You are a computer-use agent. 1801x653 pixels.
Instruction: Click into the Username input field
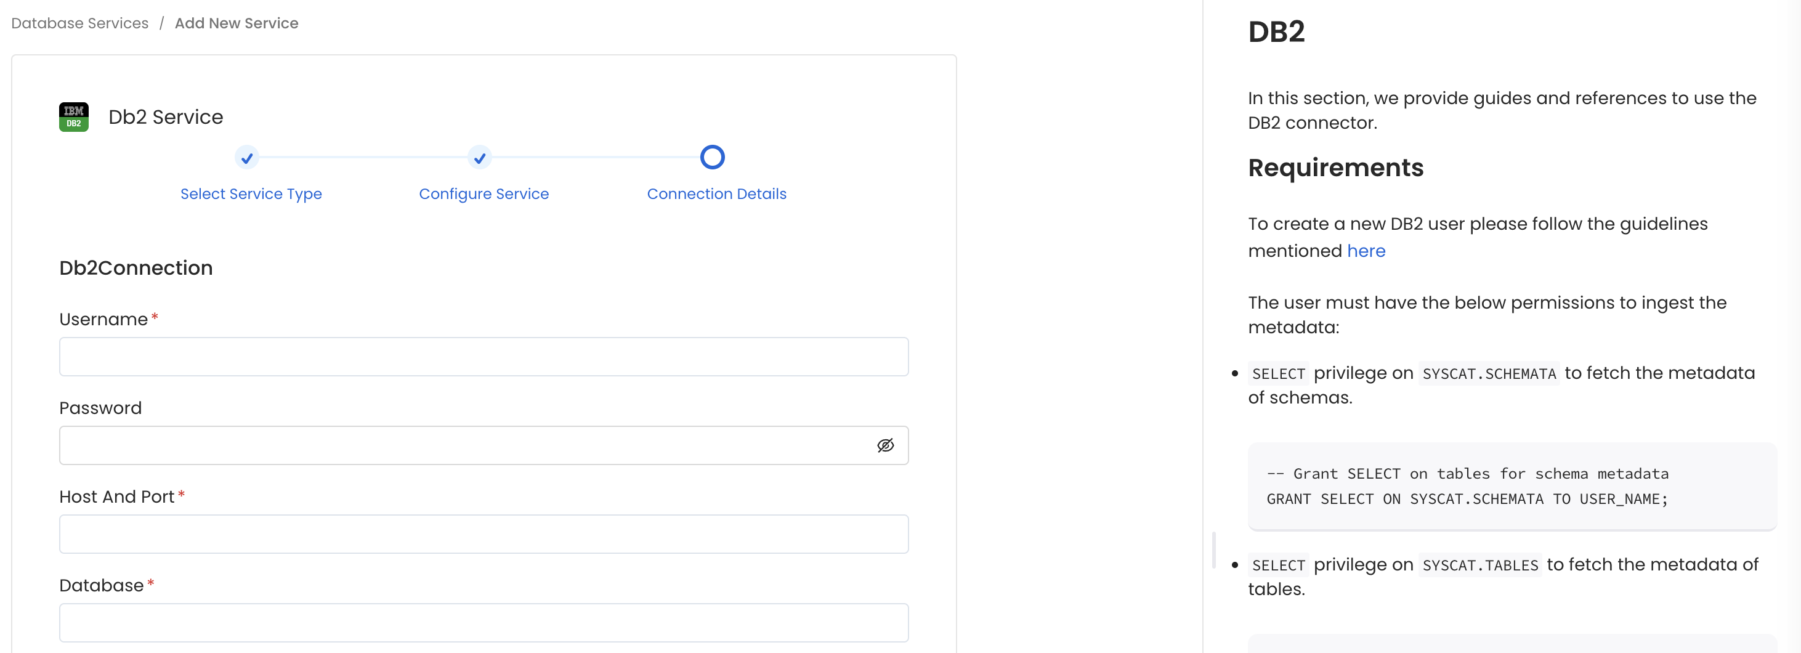click(484, 357)
